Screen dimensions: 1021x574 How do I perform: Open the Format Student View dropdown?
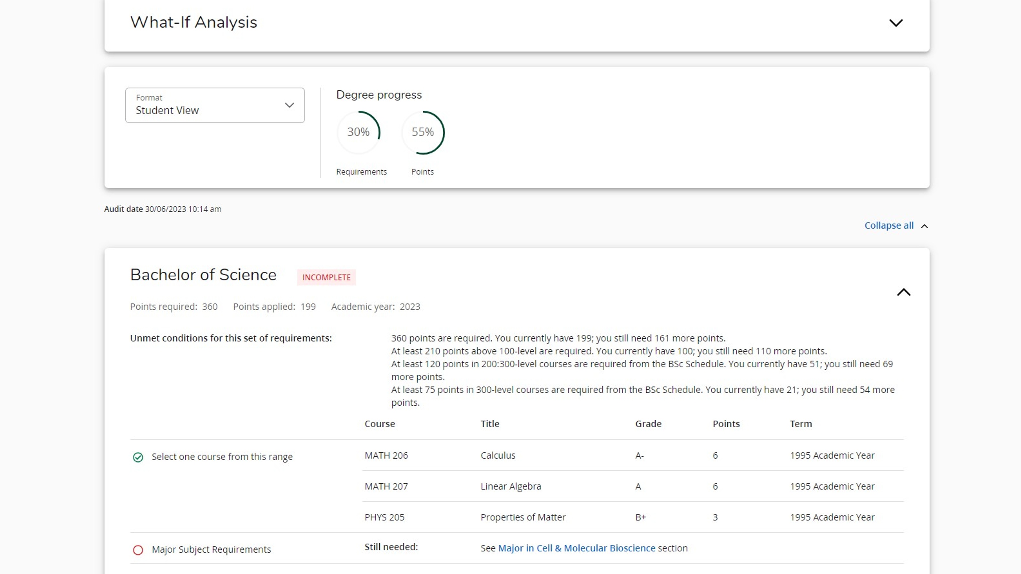[215, 105]
